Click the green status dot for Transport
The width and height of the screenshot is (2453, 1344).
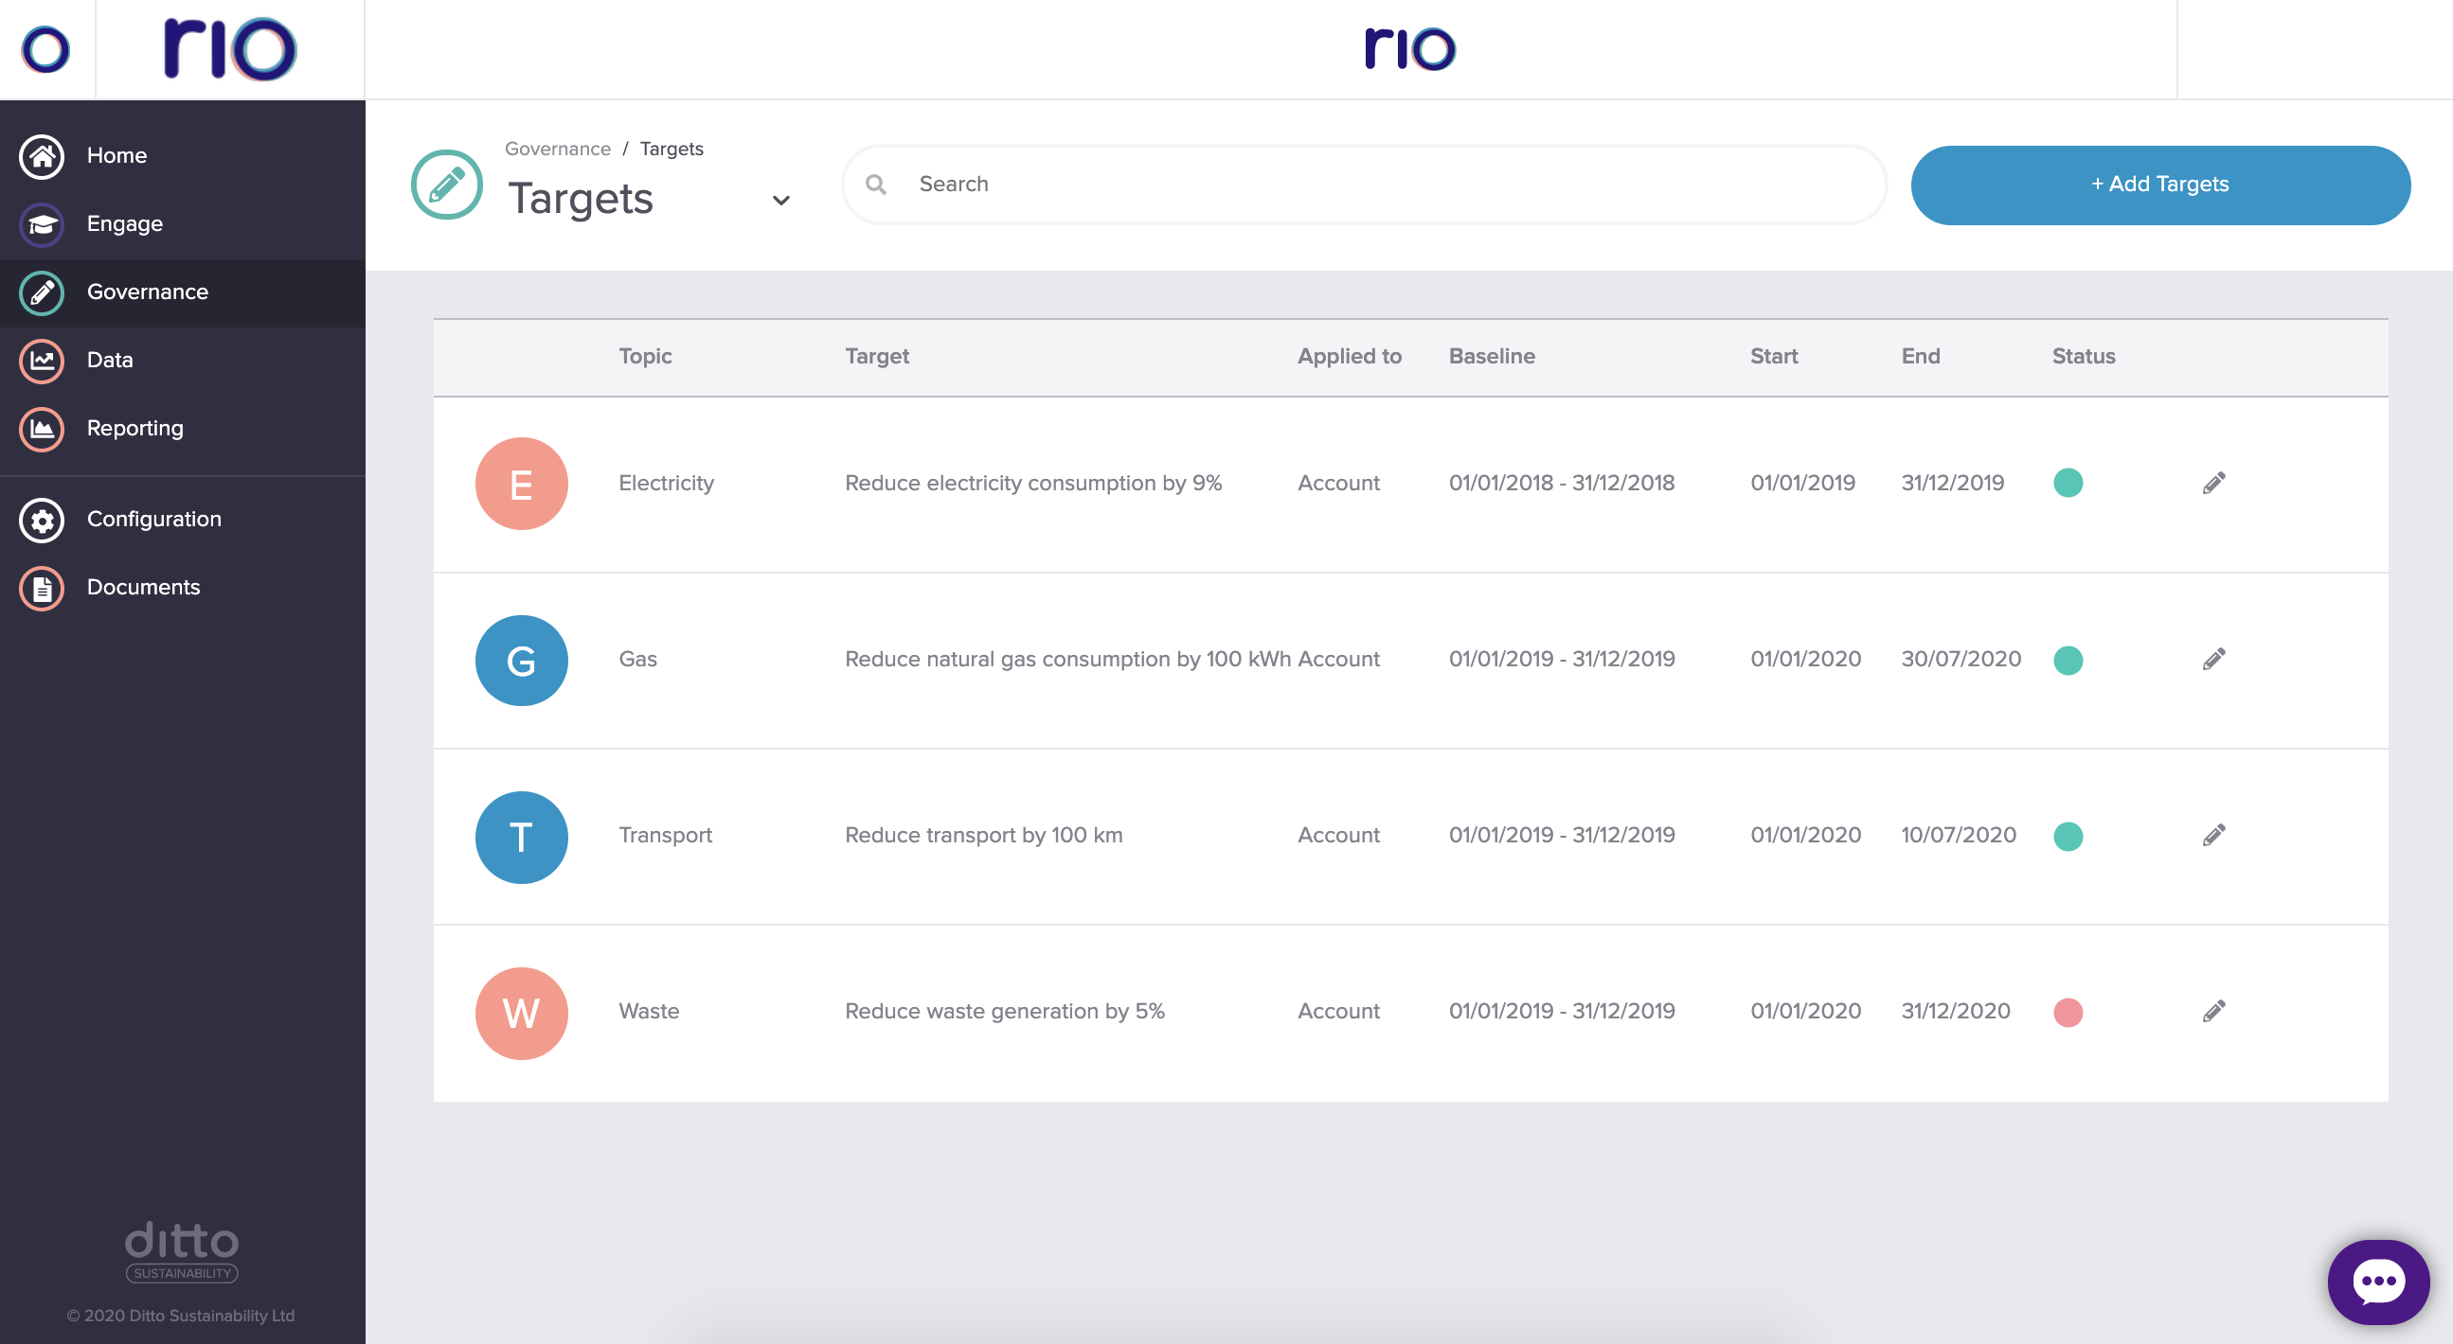pyautogui.click(x=2068, y=836)
